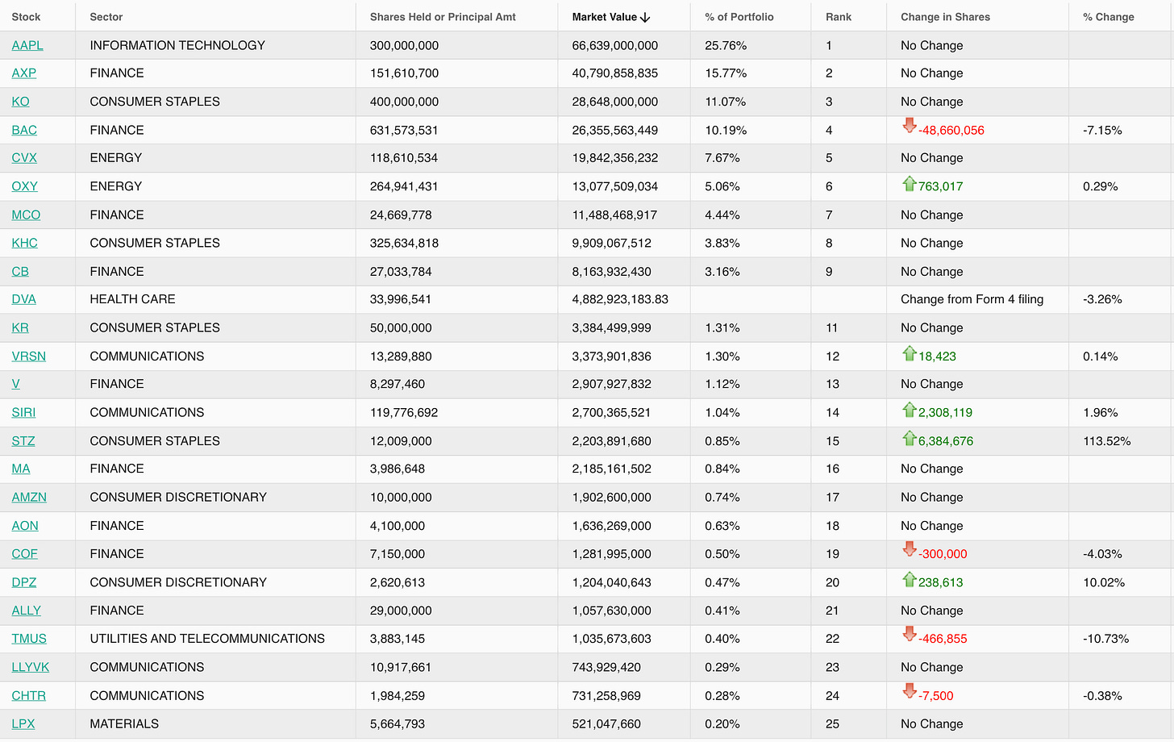Open the ALLY stock link
Screen dimensions: 1174x742
(x=27, y=611)
